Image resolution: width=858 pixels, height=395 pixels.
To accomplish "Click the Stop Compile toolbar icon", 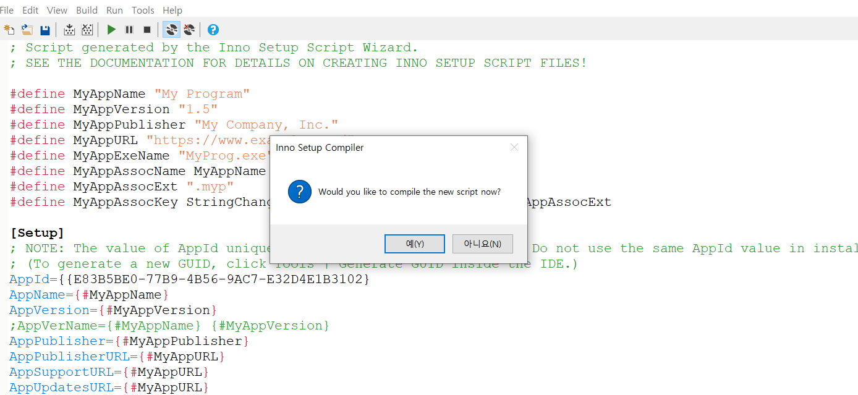I will click(x=87, y=30).
